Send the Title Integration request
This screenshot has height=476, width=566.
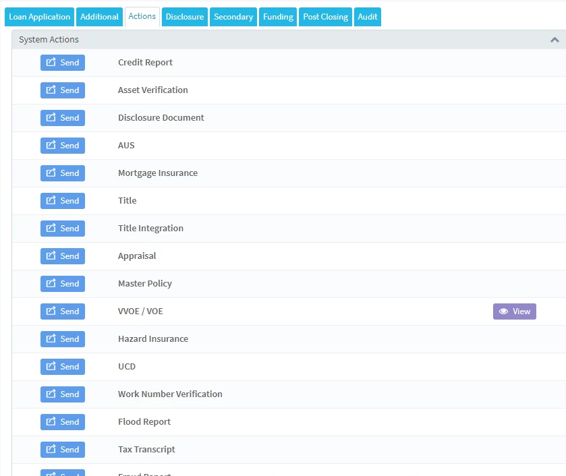coord(63,228)
